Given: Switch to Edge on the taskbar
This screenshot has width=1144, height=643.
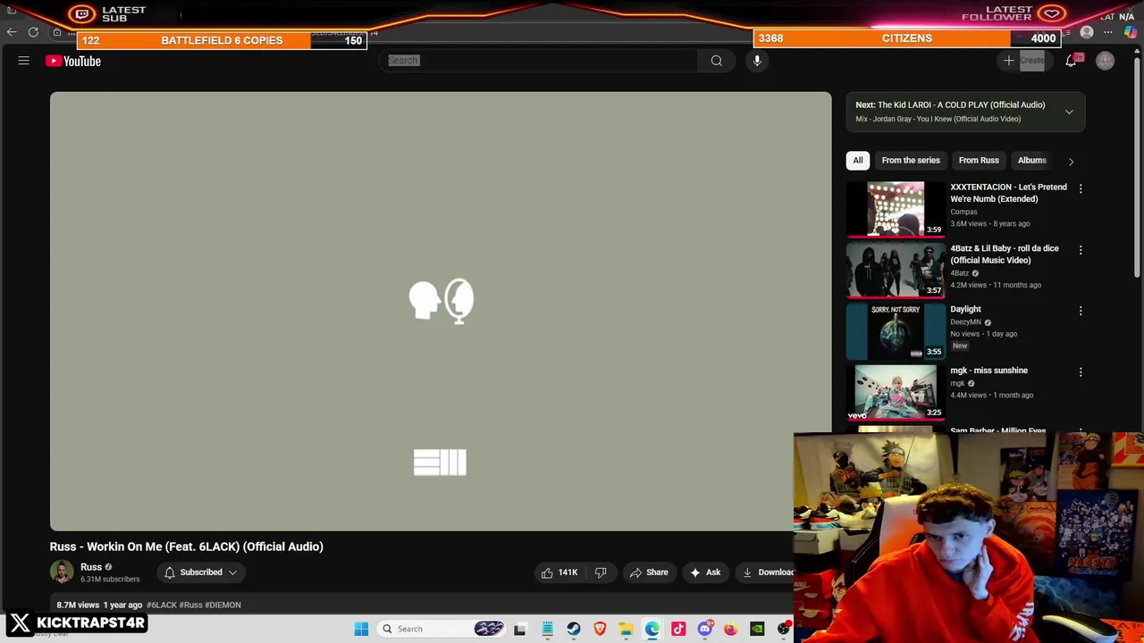Looking at the screenshot, I should 652,629.
